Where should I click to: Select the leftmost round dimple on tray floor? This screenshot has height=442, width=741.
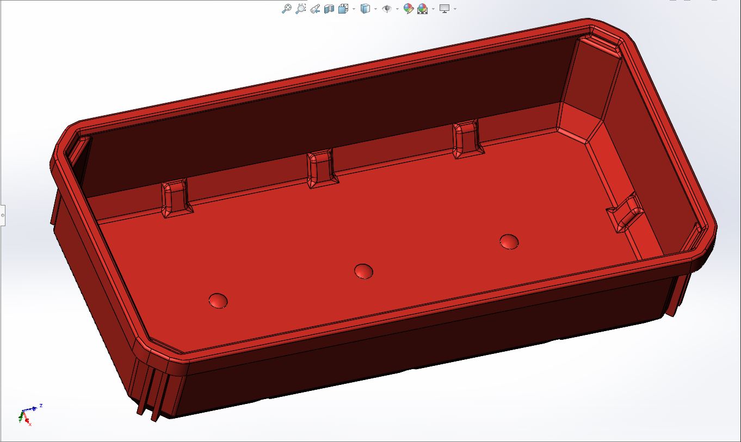218,301
